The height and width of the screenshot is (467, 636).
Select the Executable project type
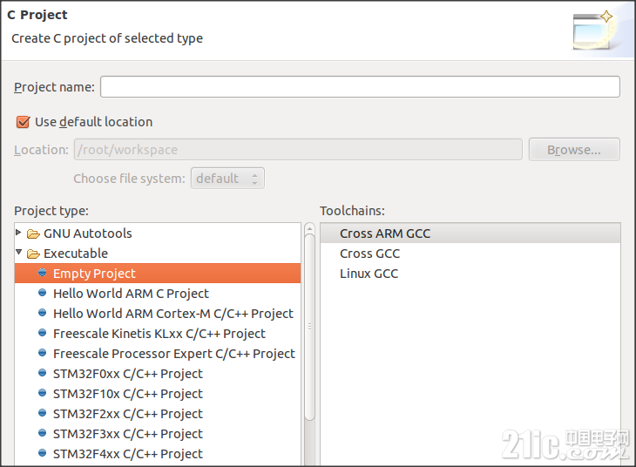click(76, 254)
